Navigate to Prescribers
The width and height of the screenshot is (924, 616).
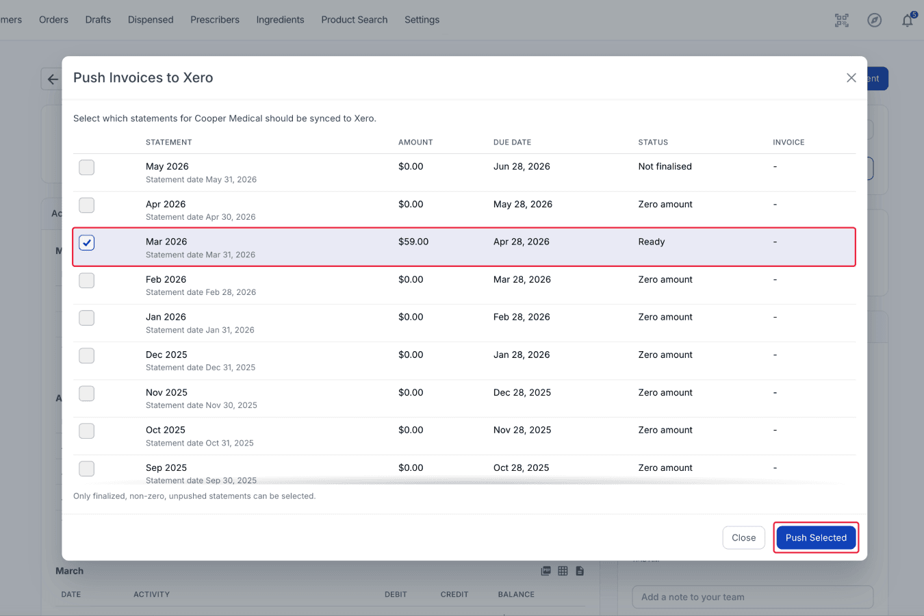tap(215, 20)
